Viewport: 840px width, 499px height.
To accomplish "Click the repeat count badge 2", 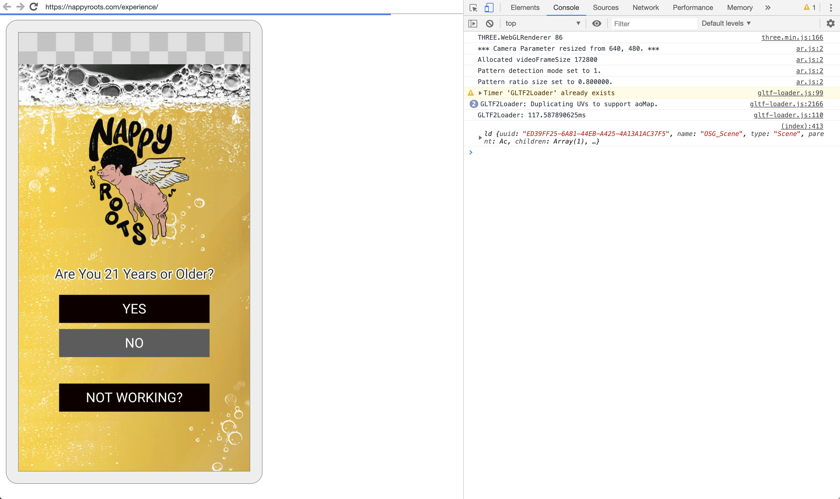I will [x=473, y=104].
